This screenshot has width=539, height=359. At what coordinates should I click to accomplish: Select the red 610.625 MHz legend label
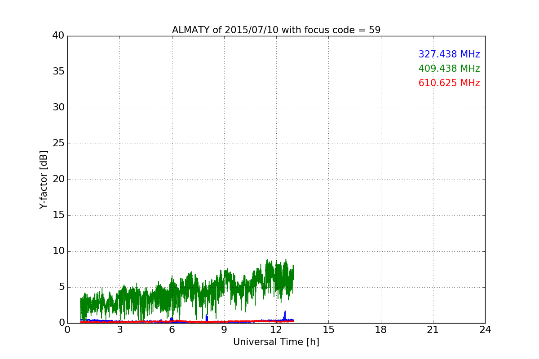click(x=449, y=83)
